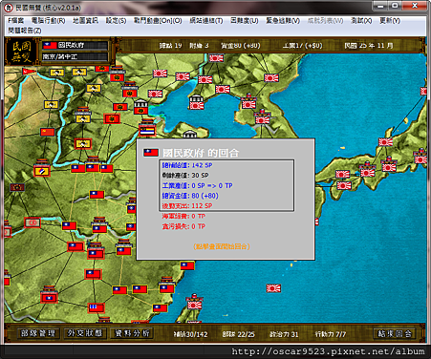Click the 國民政府 的回合 dialog title
Image resolution: width=431 pixels, height=359 pixels.
[201, 153]
